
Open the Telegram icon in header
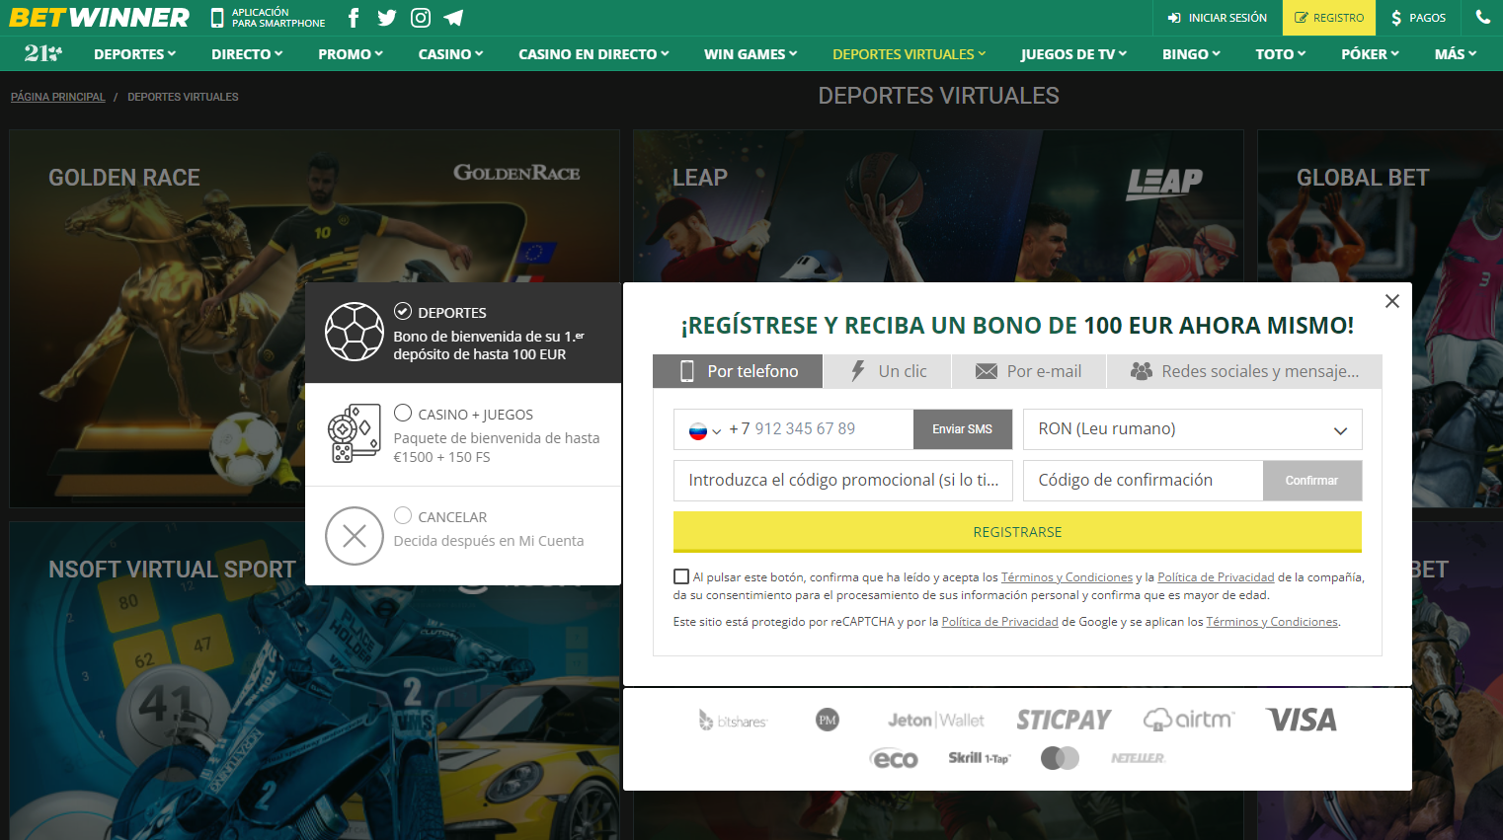453,18
